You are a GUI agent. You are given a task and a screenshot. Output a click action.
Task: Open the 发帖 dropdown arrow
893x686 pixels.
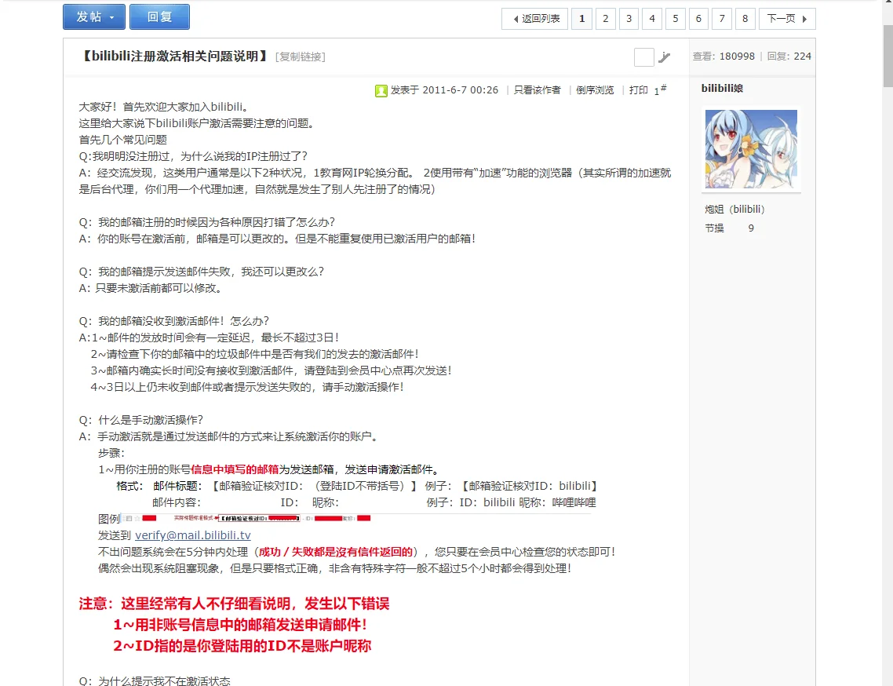tap(112, 18)
